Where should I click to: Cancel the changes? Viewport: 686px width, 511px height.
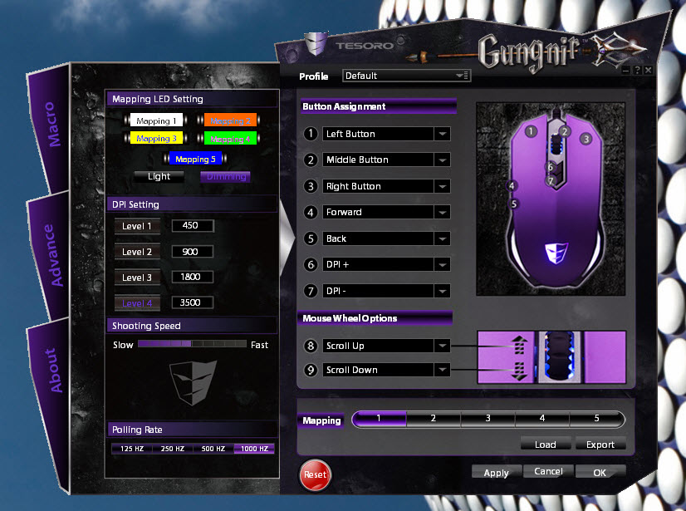point(548,472)
